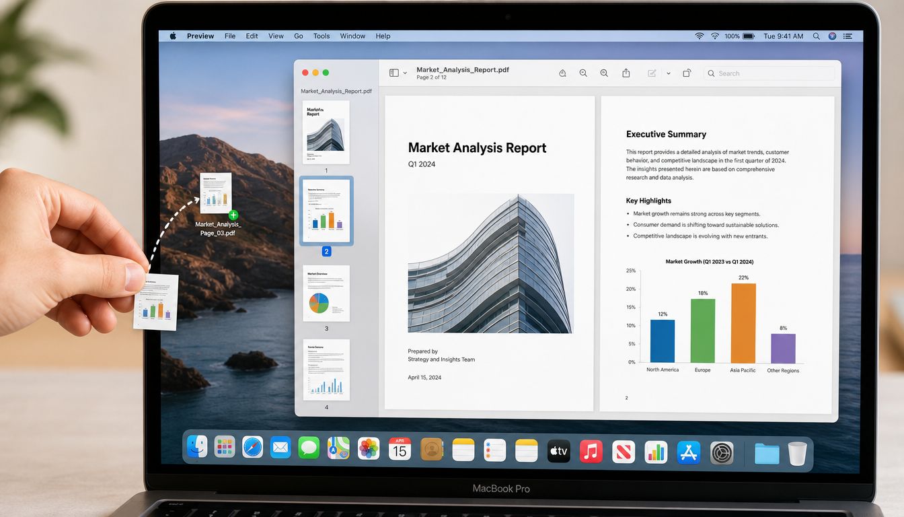This screenshot has height=517, width=904.
Task: Open Spotlight search in menu bar
Action: 817,36
